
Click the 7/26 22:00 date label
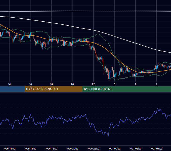click(x=94, y=148)
